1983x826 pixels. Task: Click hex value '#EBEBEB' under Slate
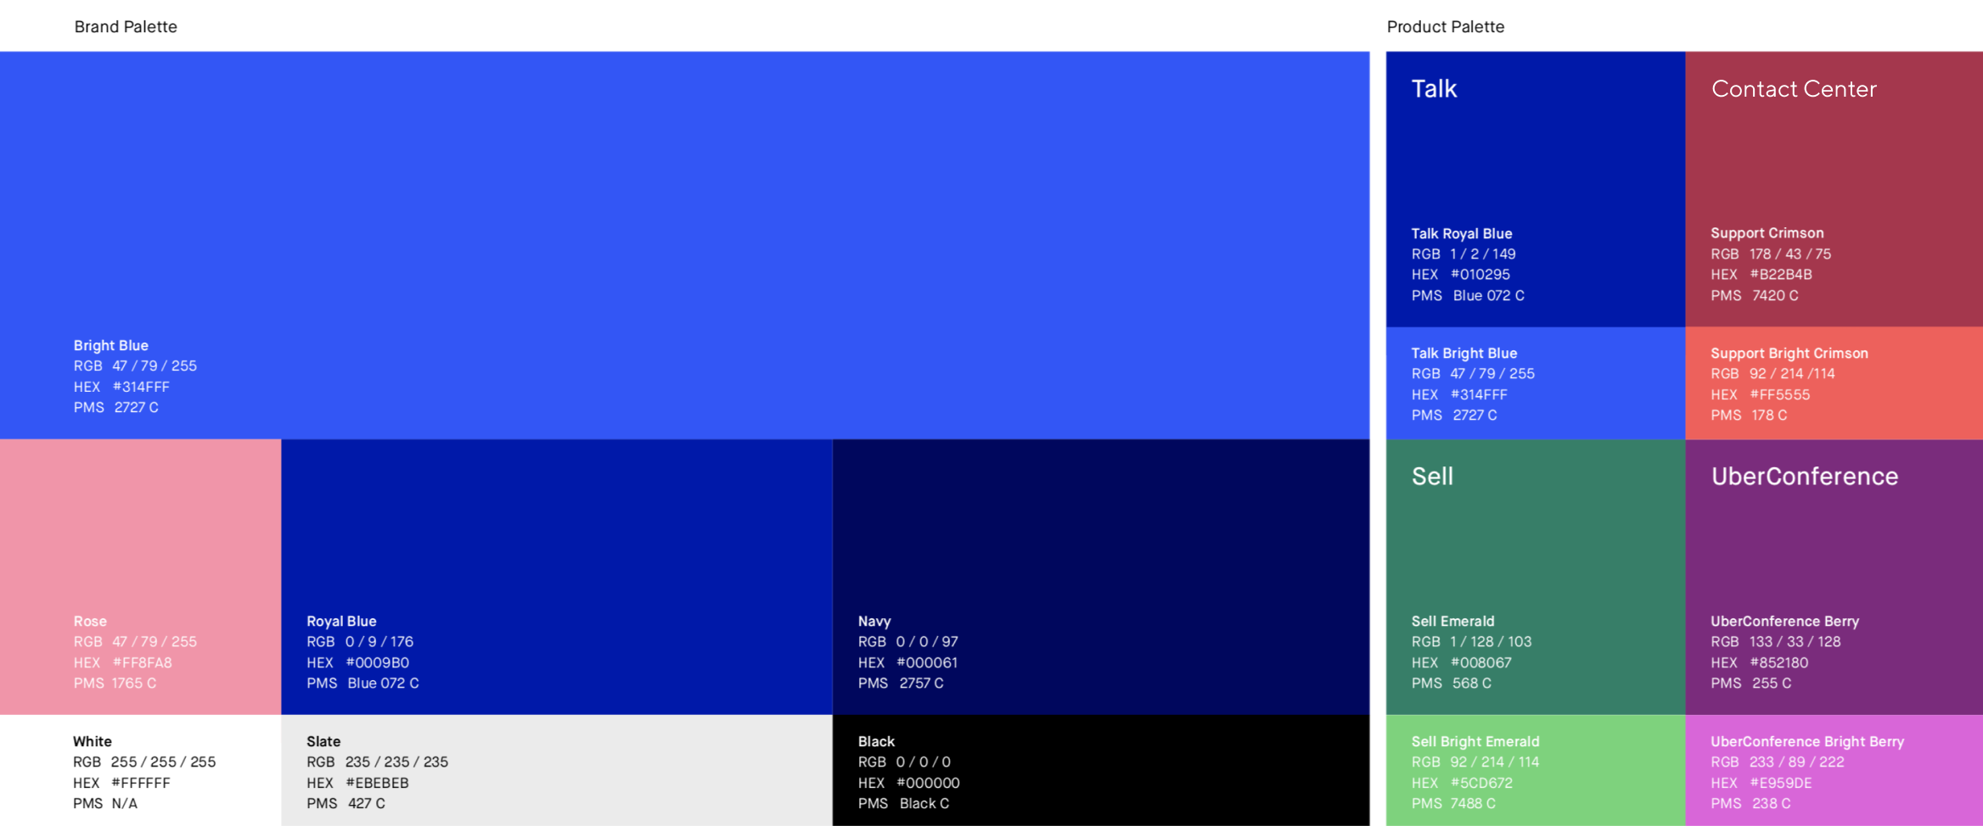(x=378, y=783)
